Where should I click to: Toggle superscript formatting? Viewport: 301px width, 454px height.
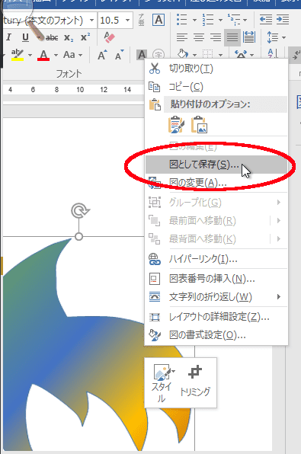coord(85,37)
